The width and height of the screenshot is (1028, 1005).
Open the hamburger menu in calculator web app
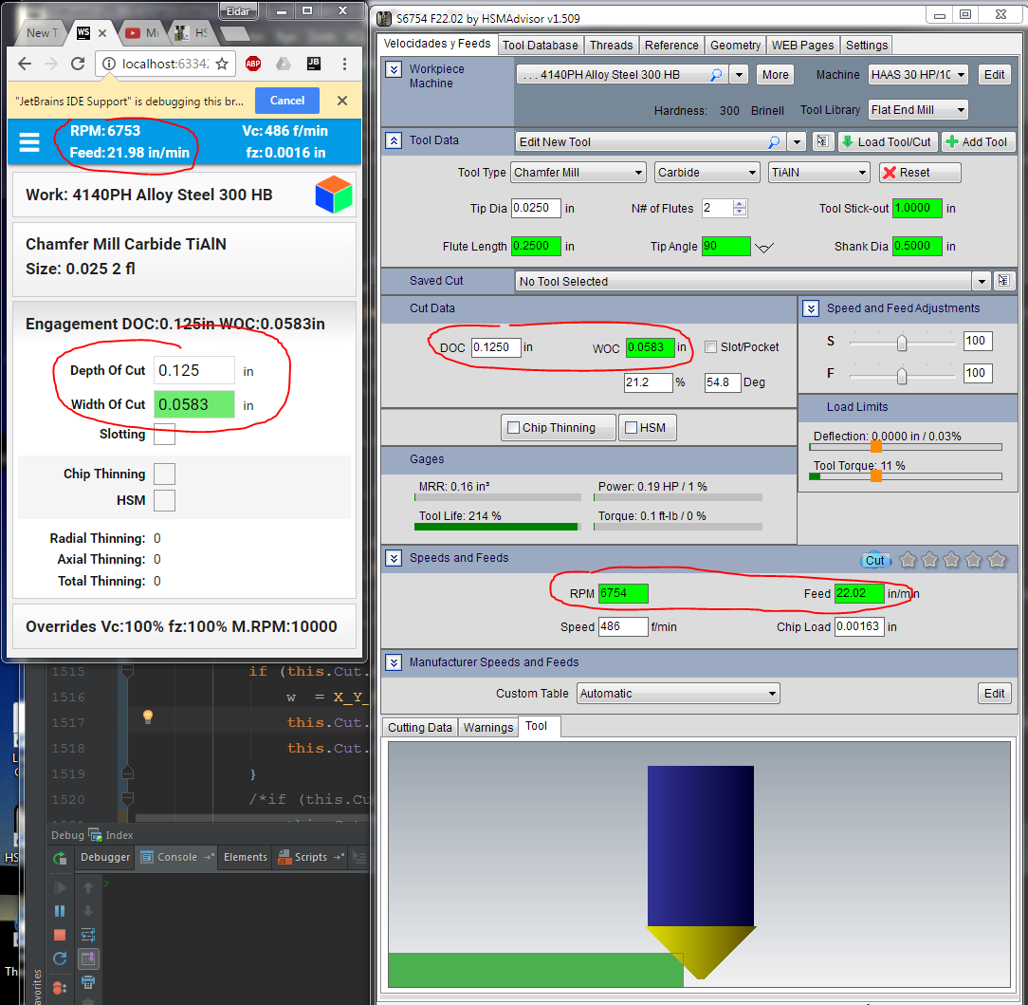tap(28, 141)
